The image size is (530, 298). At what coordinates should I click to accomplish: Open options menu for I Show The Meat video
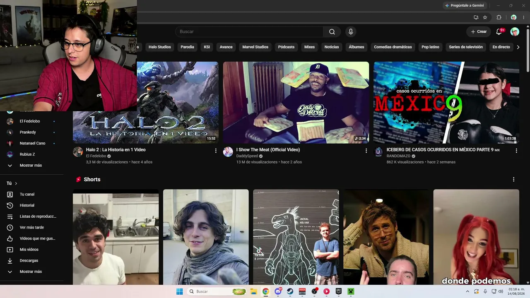pos(366,151)
